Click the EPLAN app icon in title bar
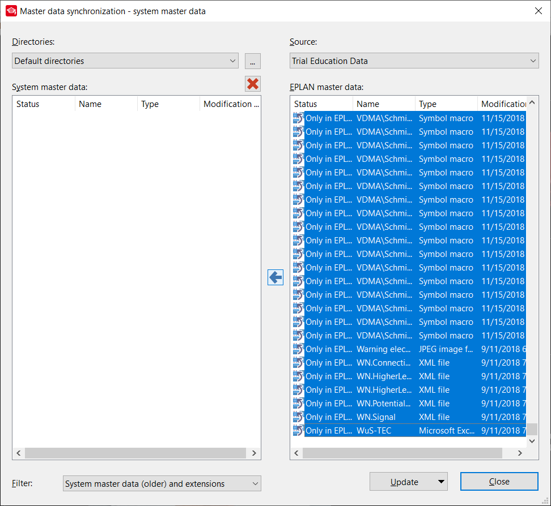 11,11
